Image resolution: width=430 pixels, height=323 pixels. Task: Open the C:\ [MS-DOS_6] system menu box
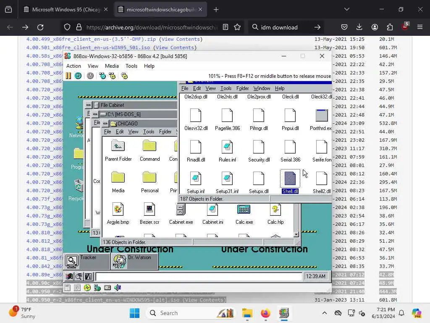(95, 114)
